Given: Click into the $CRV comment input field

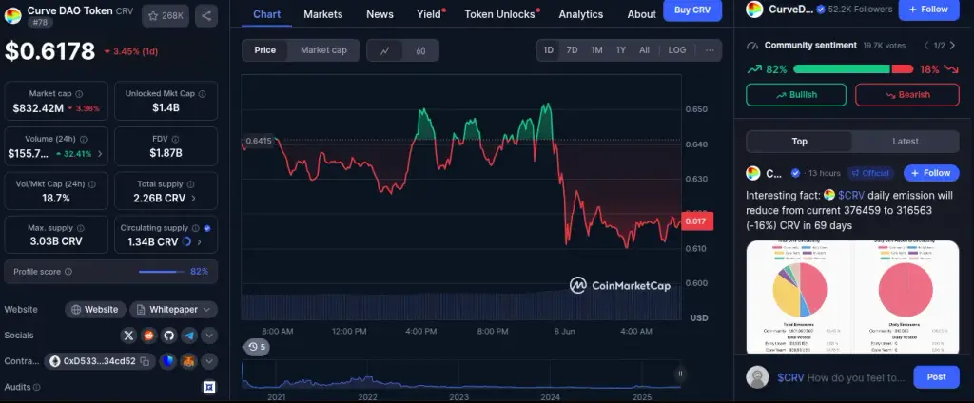Looking at the screenshot, I should (841, 377).
